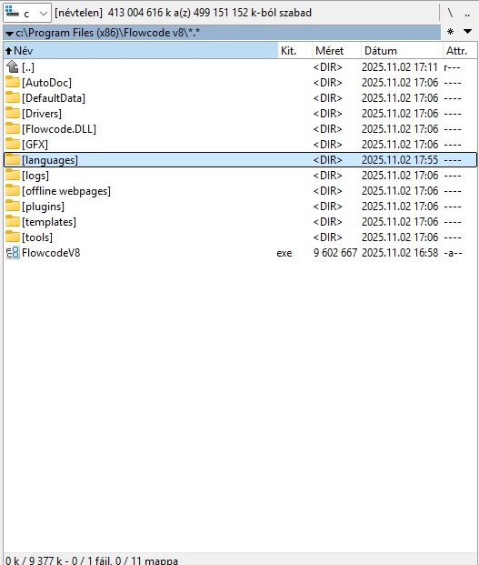
Task: Select the FlowcodeV8 file name
Action: (51, 253)
